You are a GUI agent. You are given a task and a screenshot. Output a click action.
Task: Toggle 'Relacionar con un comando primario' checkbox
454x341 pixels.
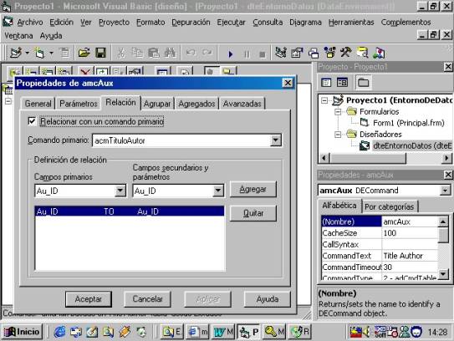pyautogui.click(x=32, y=121)
